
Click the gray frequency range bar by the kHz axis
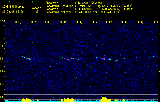pyautogui.click(x=5, y=59)
